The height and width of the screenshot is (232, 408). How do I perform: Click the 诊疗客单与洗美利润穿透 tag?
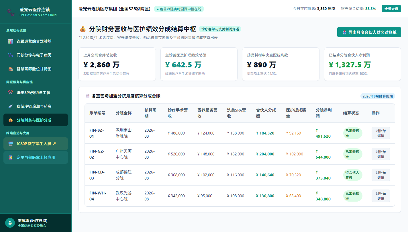220,29
